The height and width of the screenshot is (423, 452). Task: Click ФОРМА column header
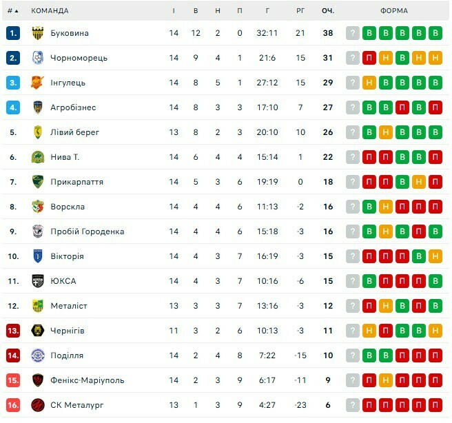[393, 11]
